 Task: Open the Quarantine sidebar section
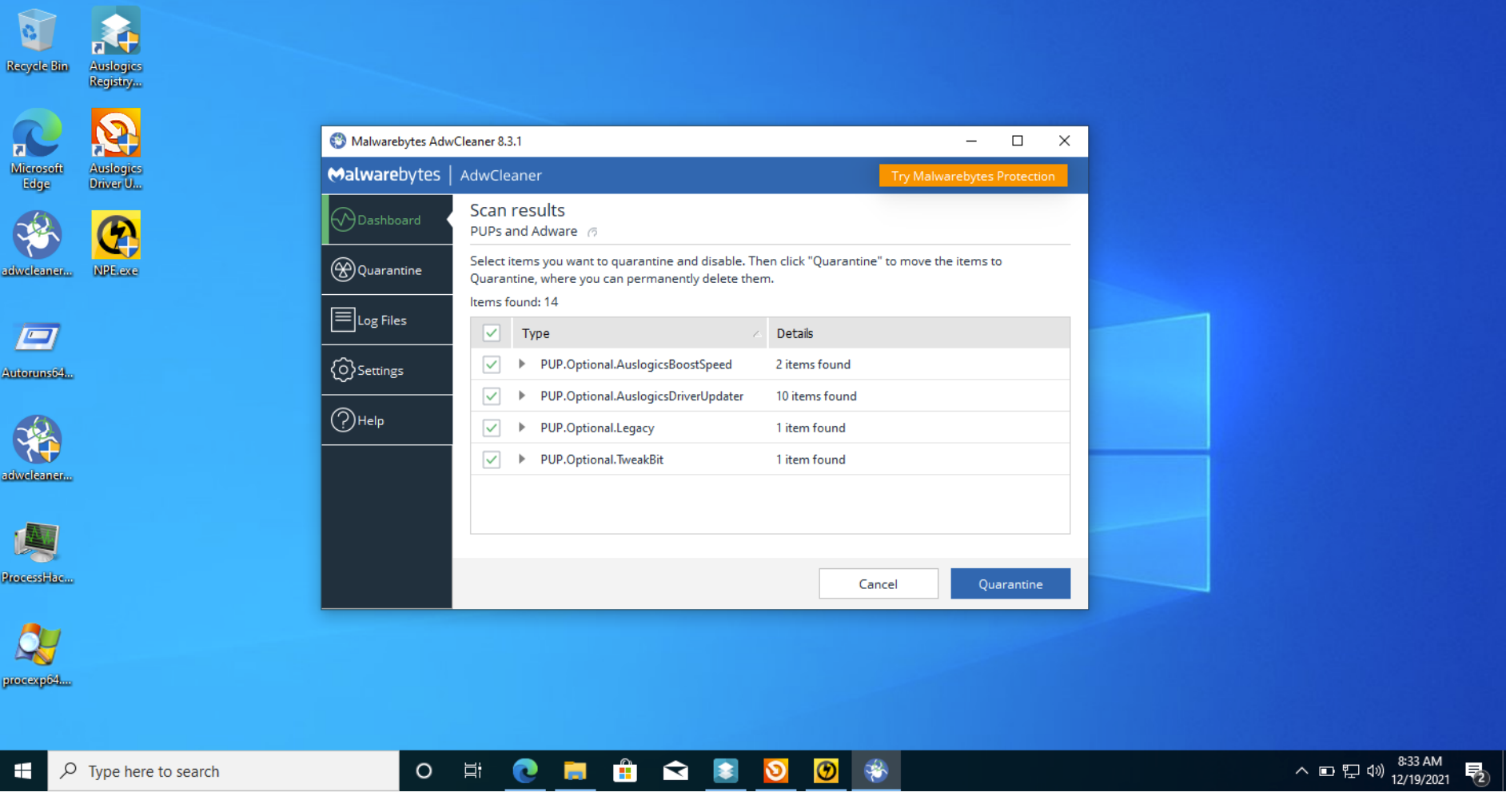(387, 270)
